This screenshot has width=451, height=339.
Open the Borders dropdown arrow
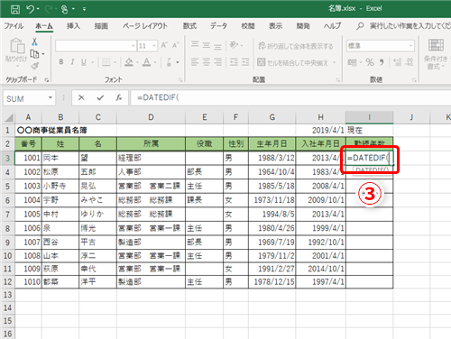pyautogui.click(x=115, y=62)
